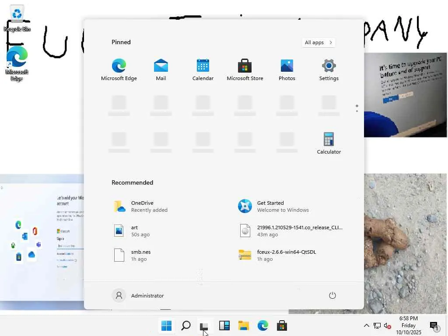
Task: Click the Pinned section heading
Action: 121,42
